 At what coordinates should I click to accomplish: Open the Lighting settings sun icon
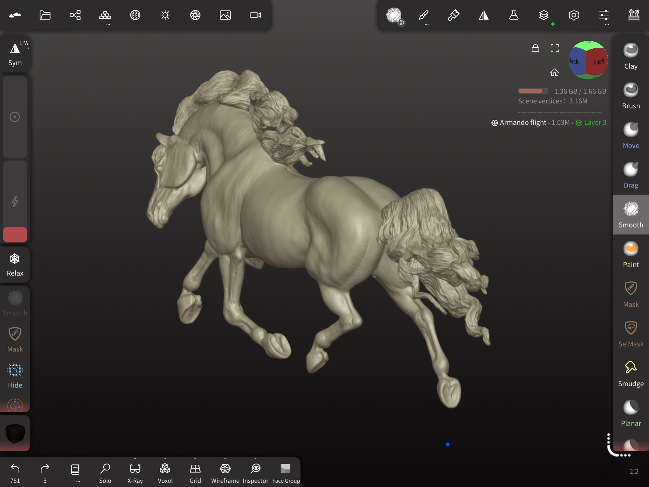pyautogui.click(x=165, y=15)
